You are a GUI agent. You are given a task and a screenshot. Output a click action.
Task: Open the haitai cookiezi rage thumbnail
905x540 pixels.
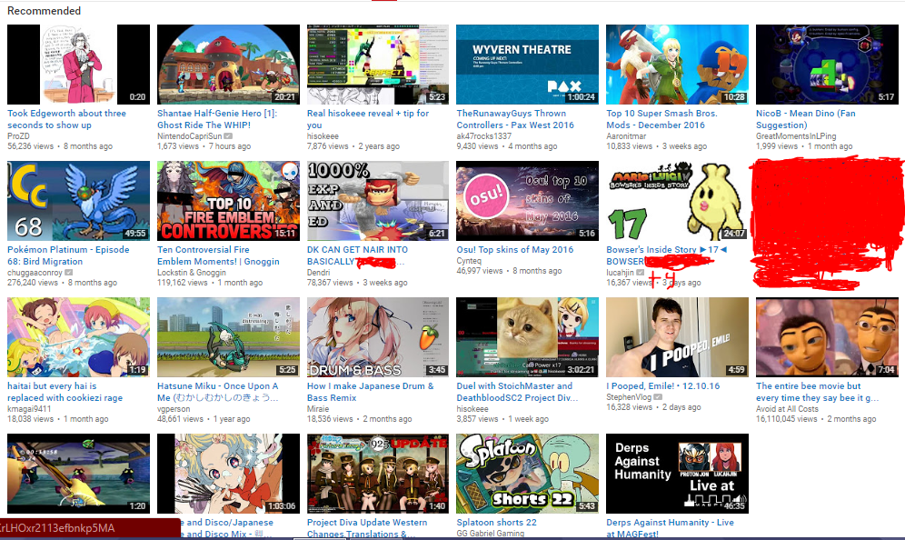tap(78, 337)
